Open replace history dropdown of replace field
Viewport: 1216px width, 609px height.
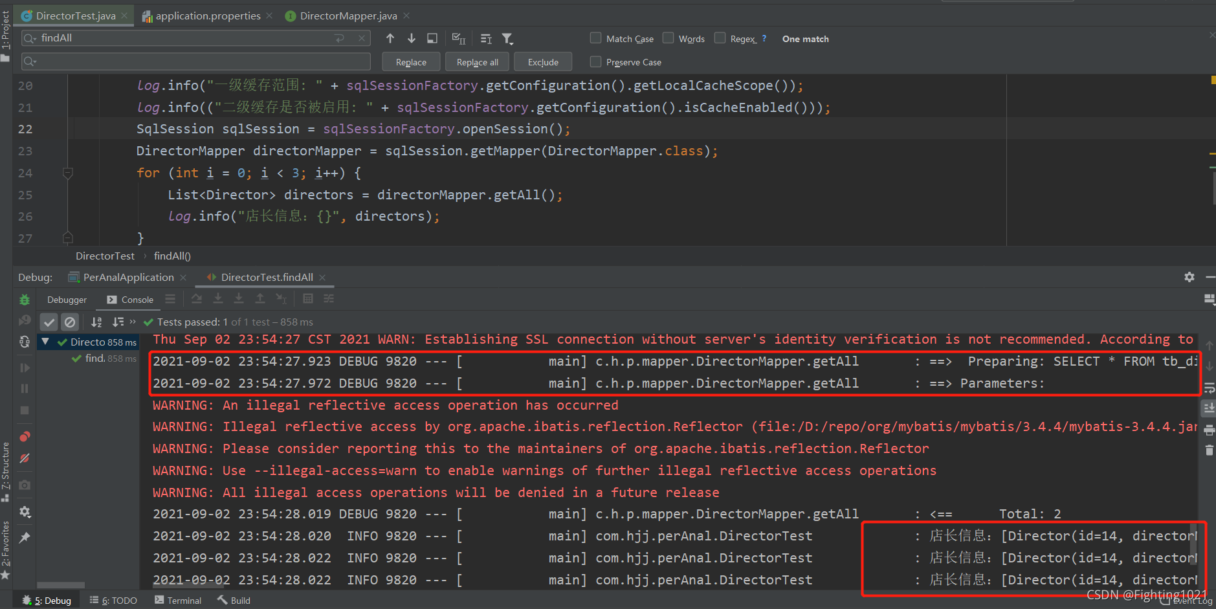point(30,61)
